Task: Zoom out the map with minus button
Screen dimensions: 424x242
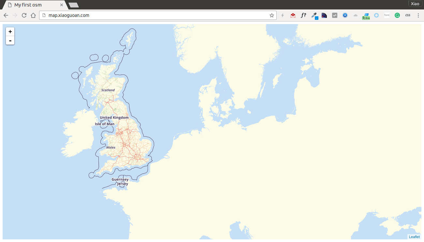Action: 10,41
